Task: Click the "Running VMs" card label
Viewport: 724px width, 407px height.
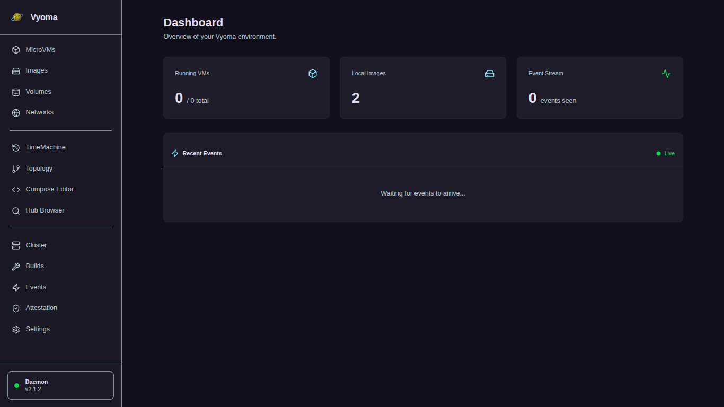Action: coord(192,73)
